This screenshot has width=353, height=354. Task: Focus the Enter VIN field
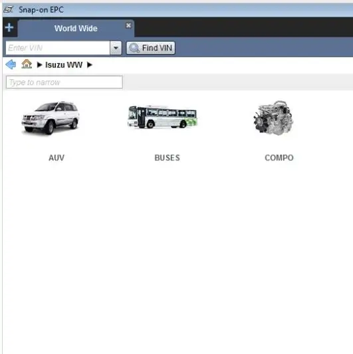58,48
